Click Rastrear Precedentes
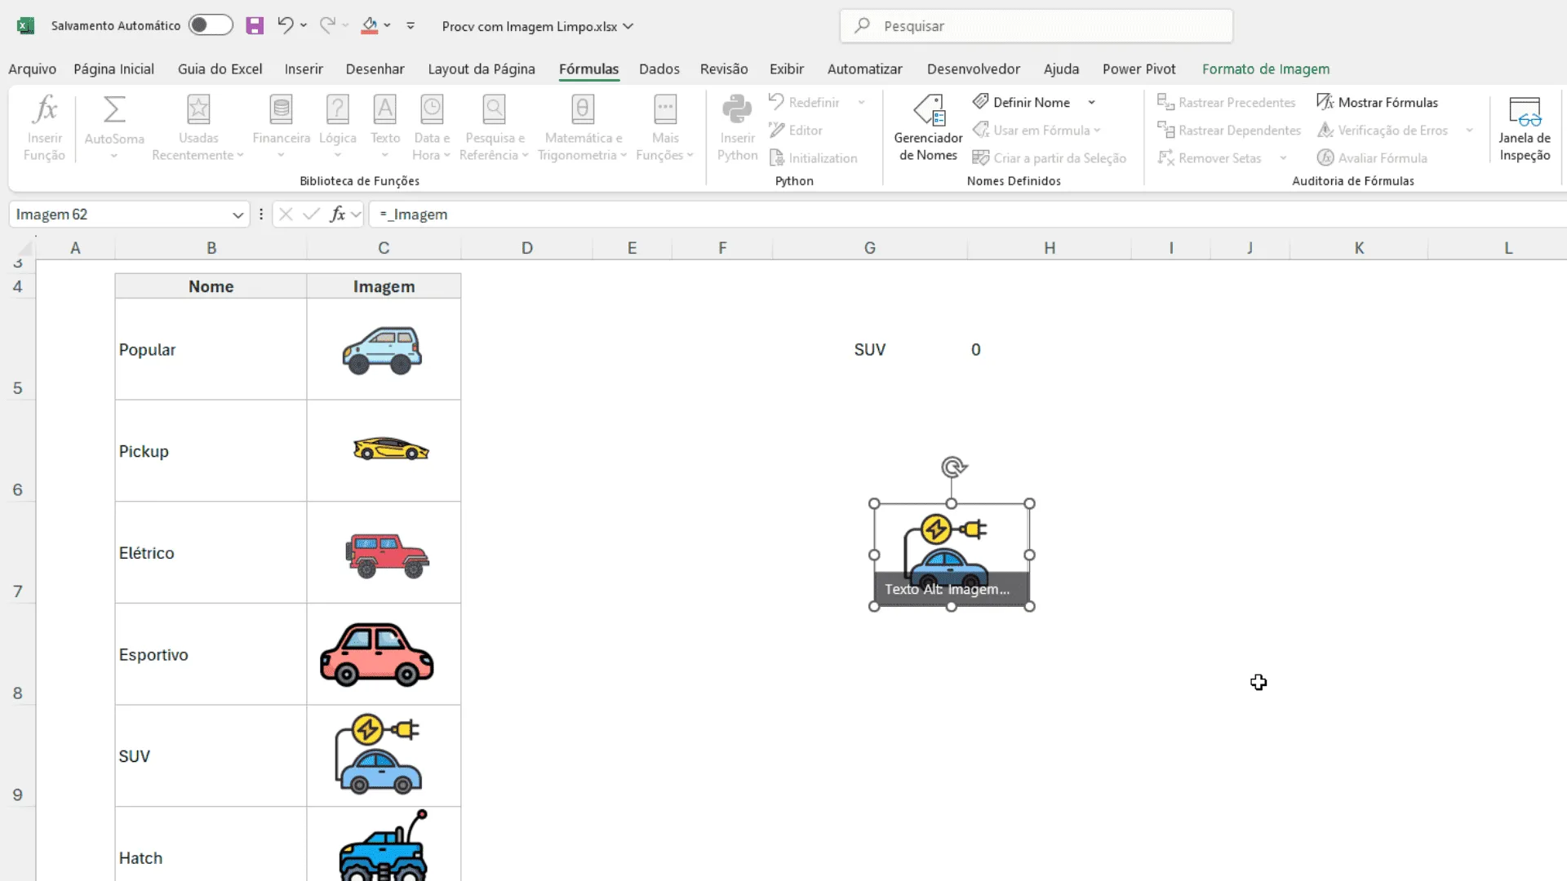The width and height of the screenshot is (1567, 881). [x=1226, y=102]
